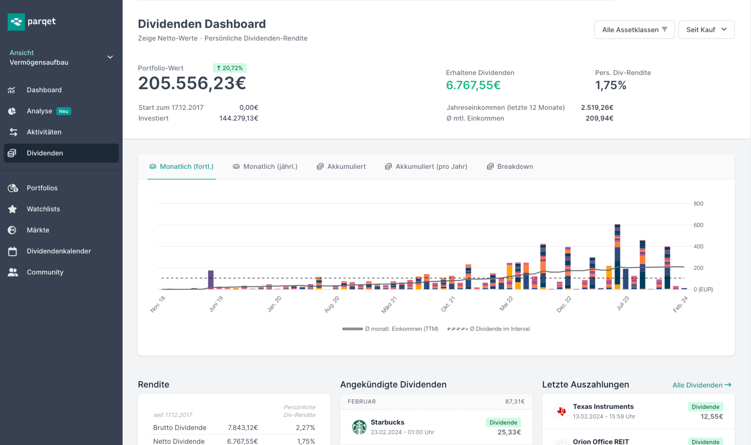Open Portfolios in the sidebar
The width and height of the screenshot is (751, 445).
(x=61, y=188)
